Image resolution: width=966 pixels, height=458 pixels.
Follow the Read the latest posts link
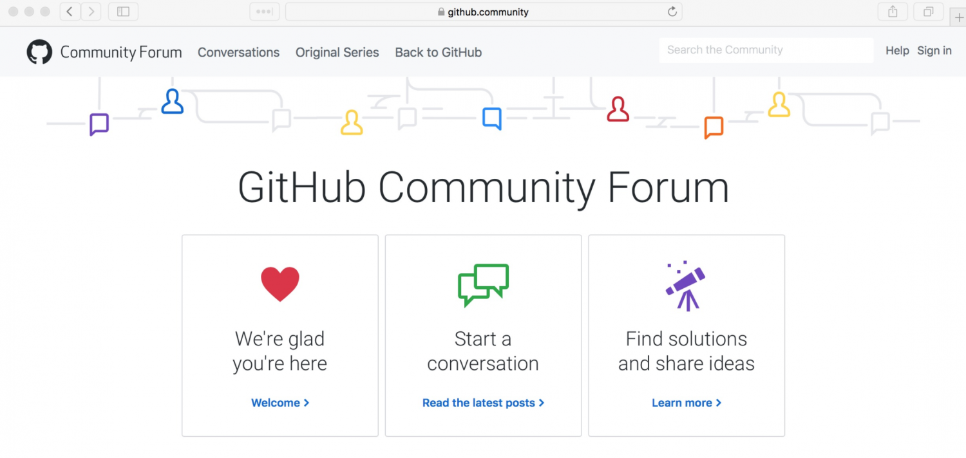click(483, 403)
